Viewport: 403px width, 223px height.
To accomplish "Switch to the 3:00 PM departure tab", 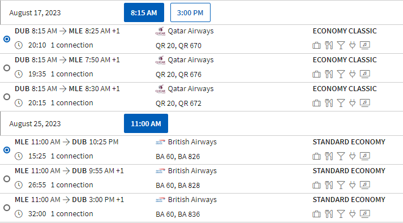I will [190, 12].
